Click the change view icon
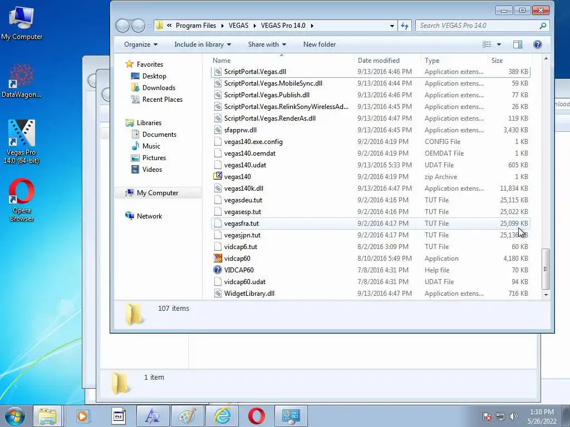570x427 pixels. (x=487, y=44)
